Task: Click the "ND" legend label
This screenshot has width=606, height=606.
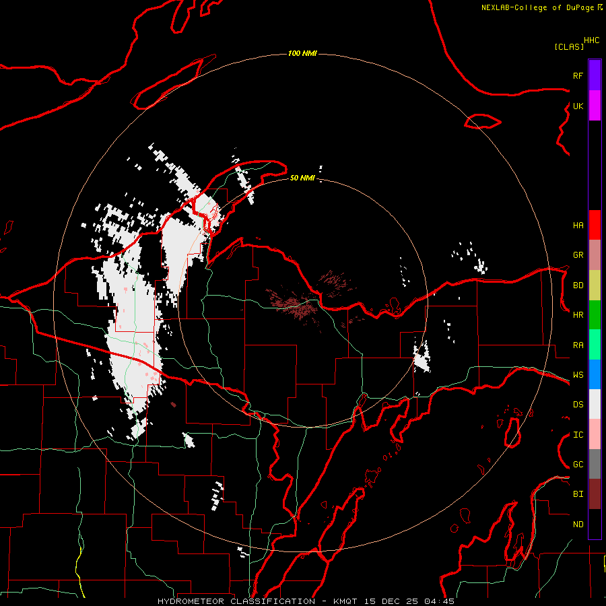Action: pos(578,525)
